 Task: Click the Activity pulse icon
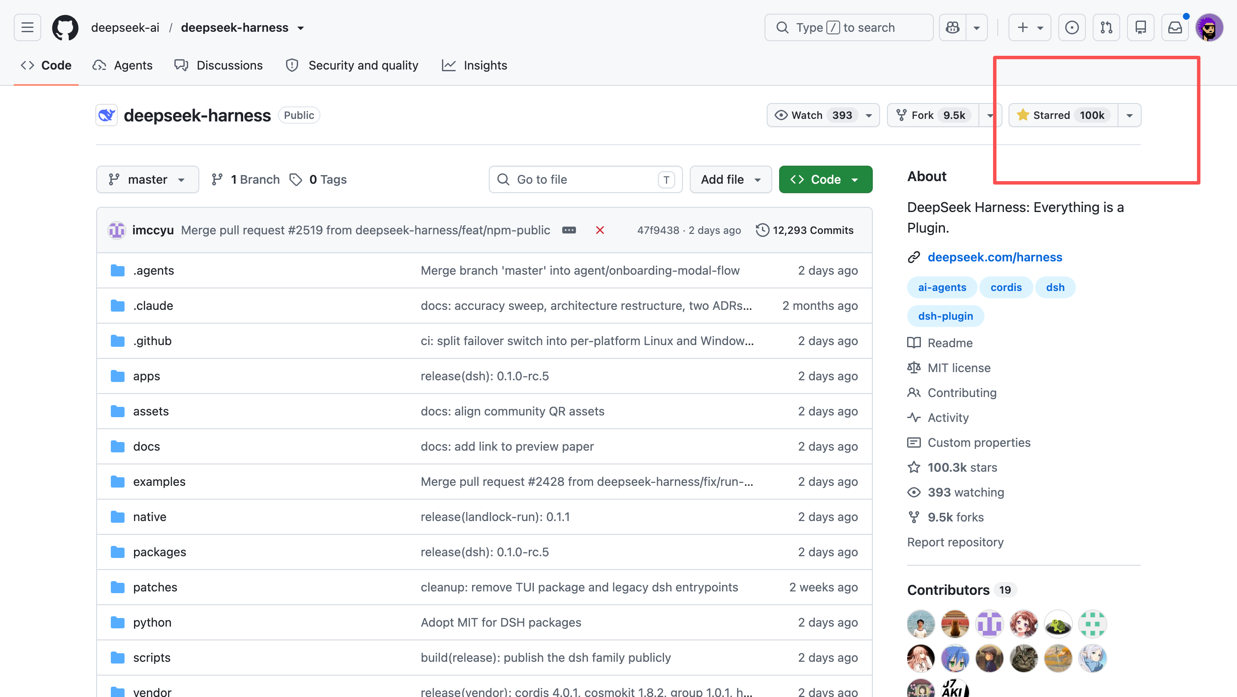pos(914,418)
